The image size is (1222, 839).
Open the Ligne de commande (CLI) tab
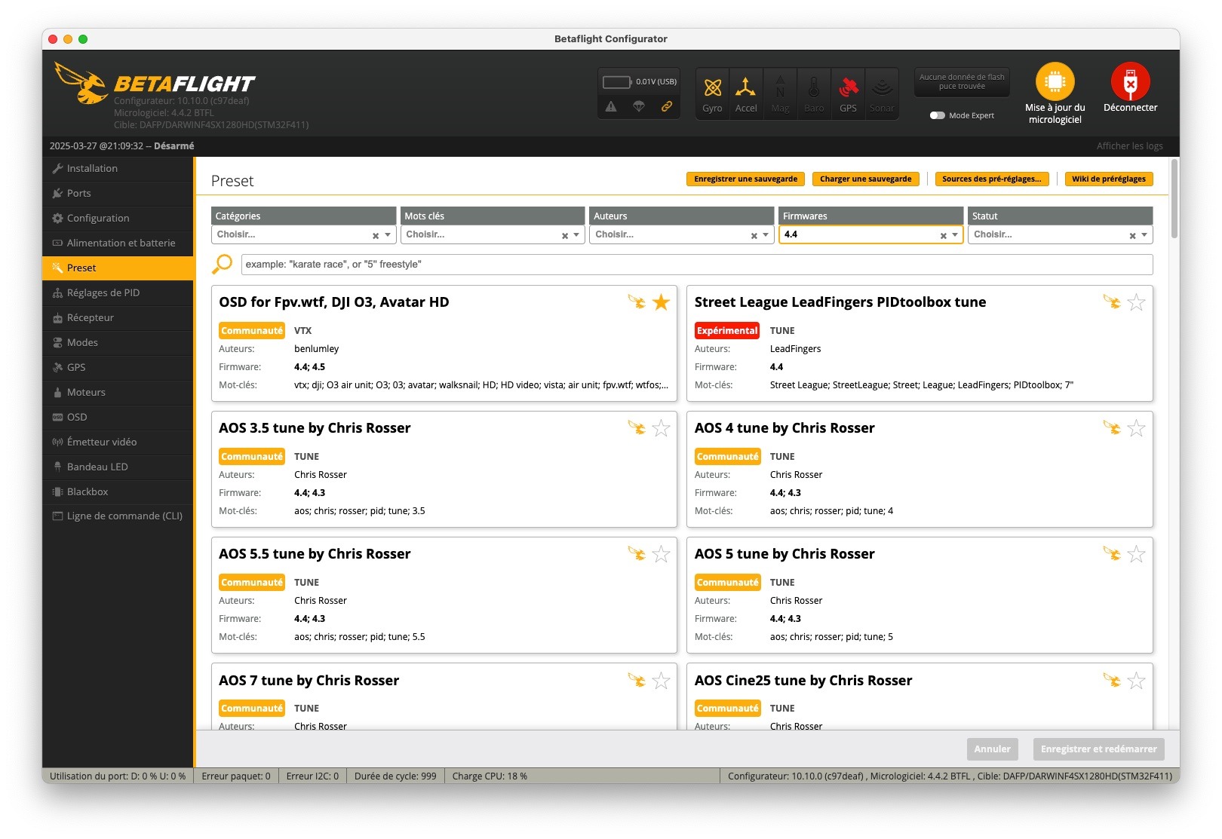tap(118, 516)
